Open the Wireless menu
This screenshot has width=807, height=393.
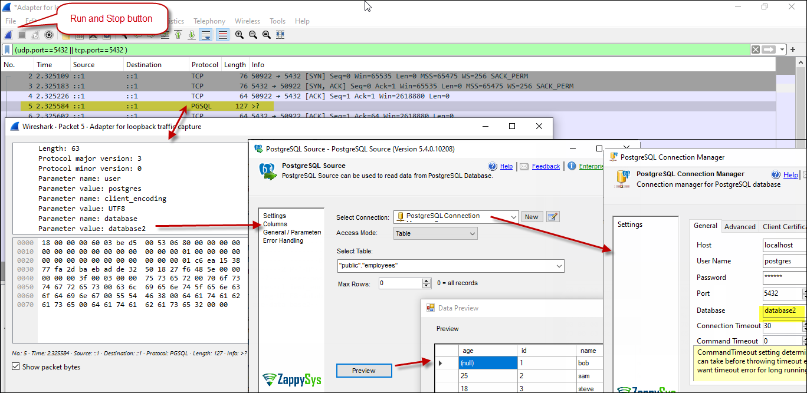247,21
